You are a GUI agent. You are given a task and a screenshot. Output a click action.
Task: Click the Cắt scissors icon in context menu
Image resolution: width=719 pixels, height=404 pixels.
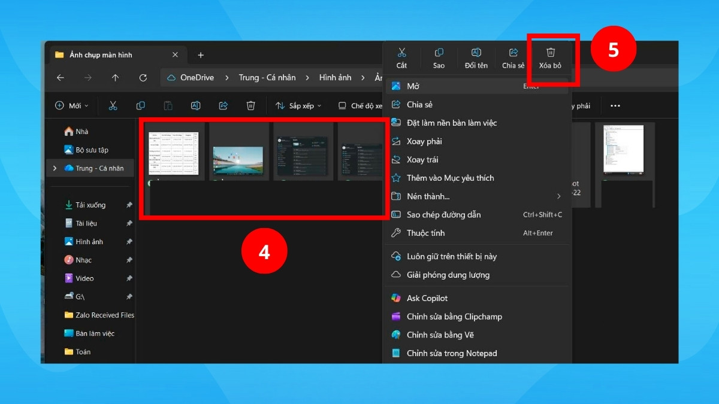click(x=401, y=53)
